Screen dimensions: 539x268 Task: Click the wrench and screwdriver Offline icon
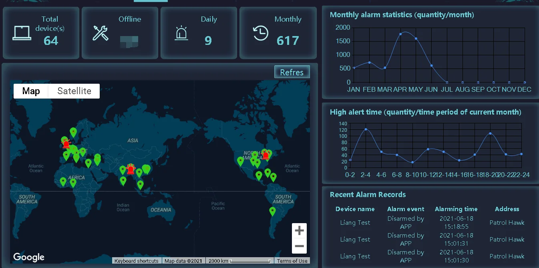point(101,33)
